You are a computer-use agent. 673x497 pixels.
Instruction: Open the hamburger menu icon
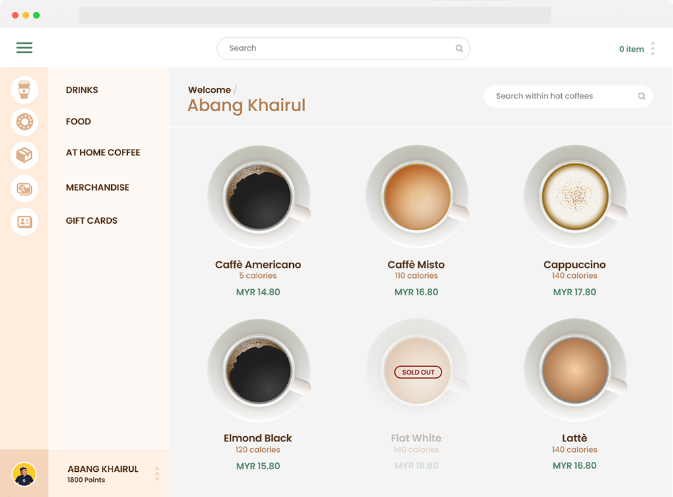(x=24, y=48)
